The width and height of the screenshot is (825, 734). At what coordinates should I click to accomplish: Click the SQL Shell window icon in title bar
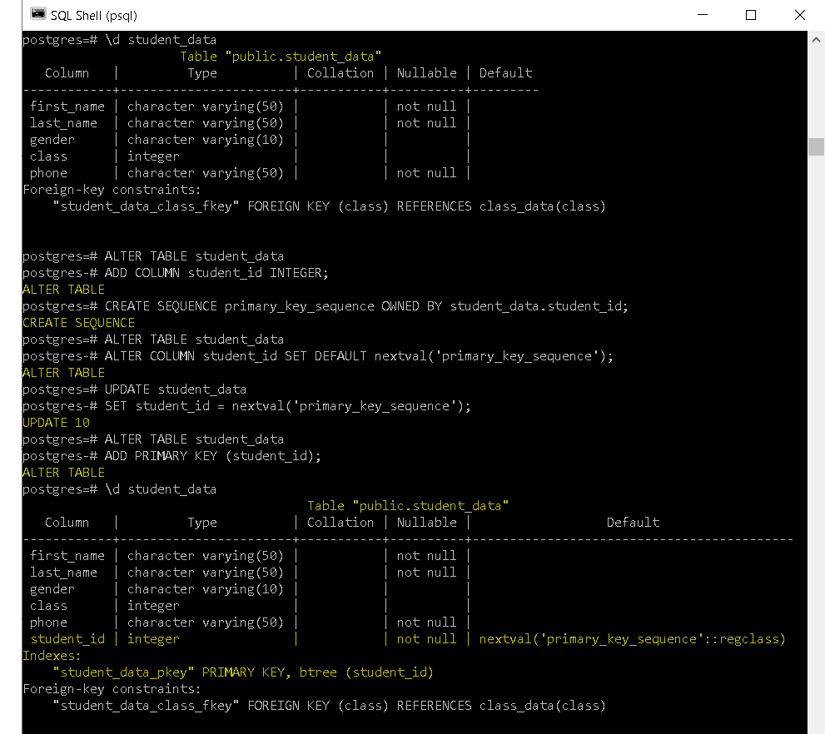click(x=36, y=14)
